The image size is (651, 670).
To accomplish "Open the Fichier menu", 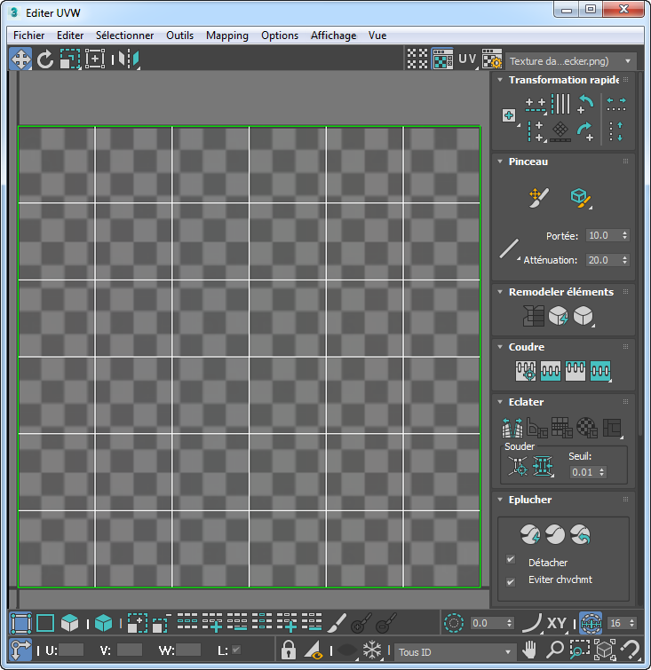I will tap(28, 35).
